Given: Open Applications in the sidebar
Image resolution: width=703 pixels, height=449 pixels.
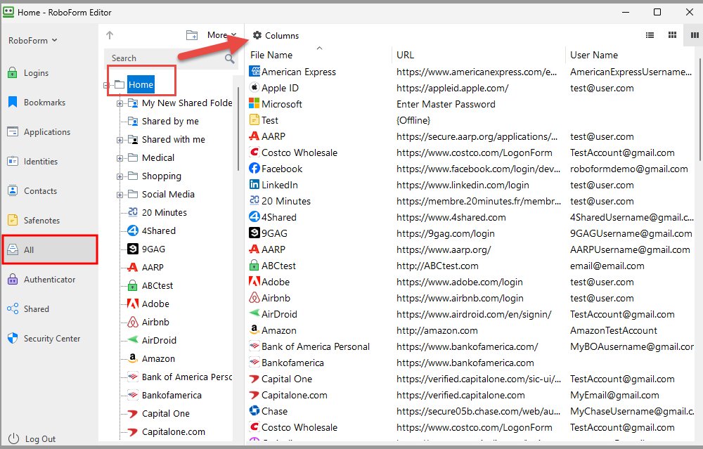Looking at the screenshot, I should pos(39,131).
